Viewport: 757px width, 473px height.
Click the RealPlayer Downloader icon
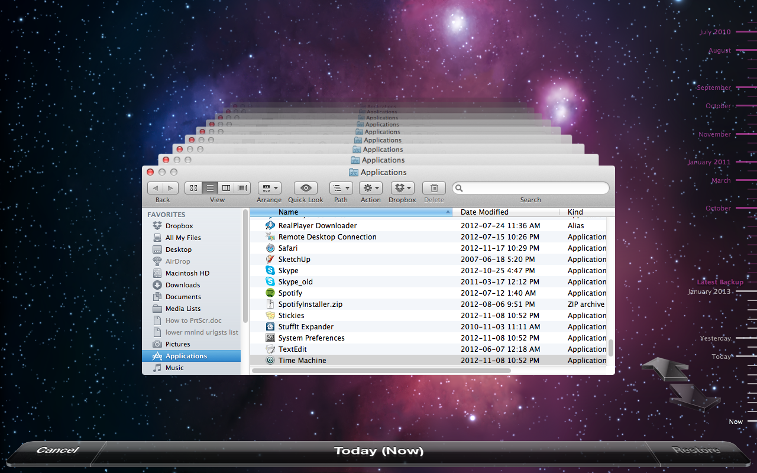pos(270,225)
